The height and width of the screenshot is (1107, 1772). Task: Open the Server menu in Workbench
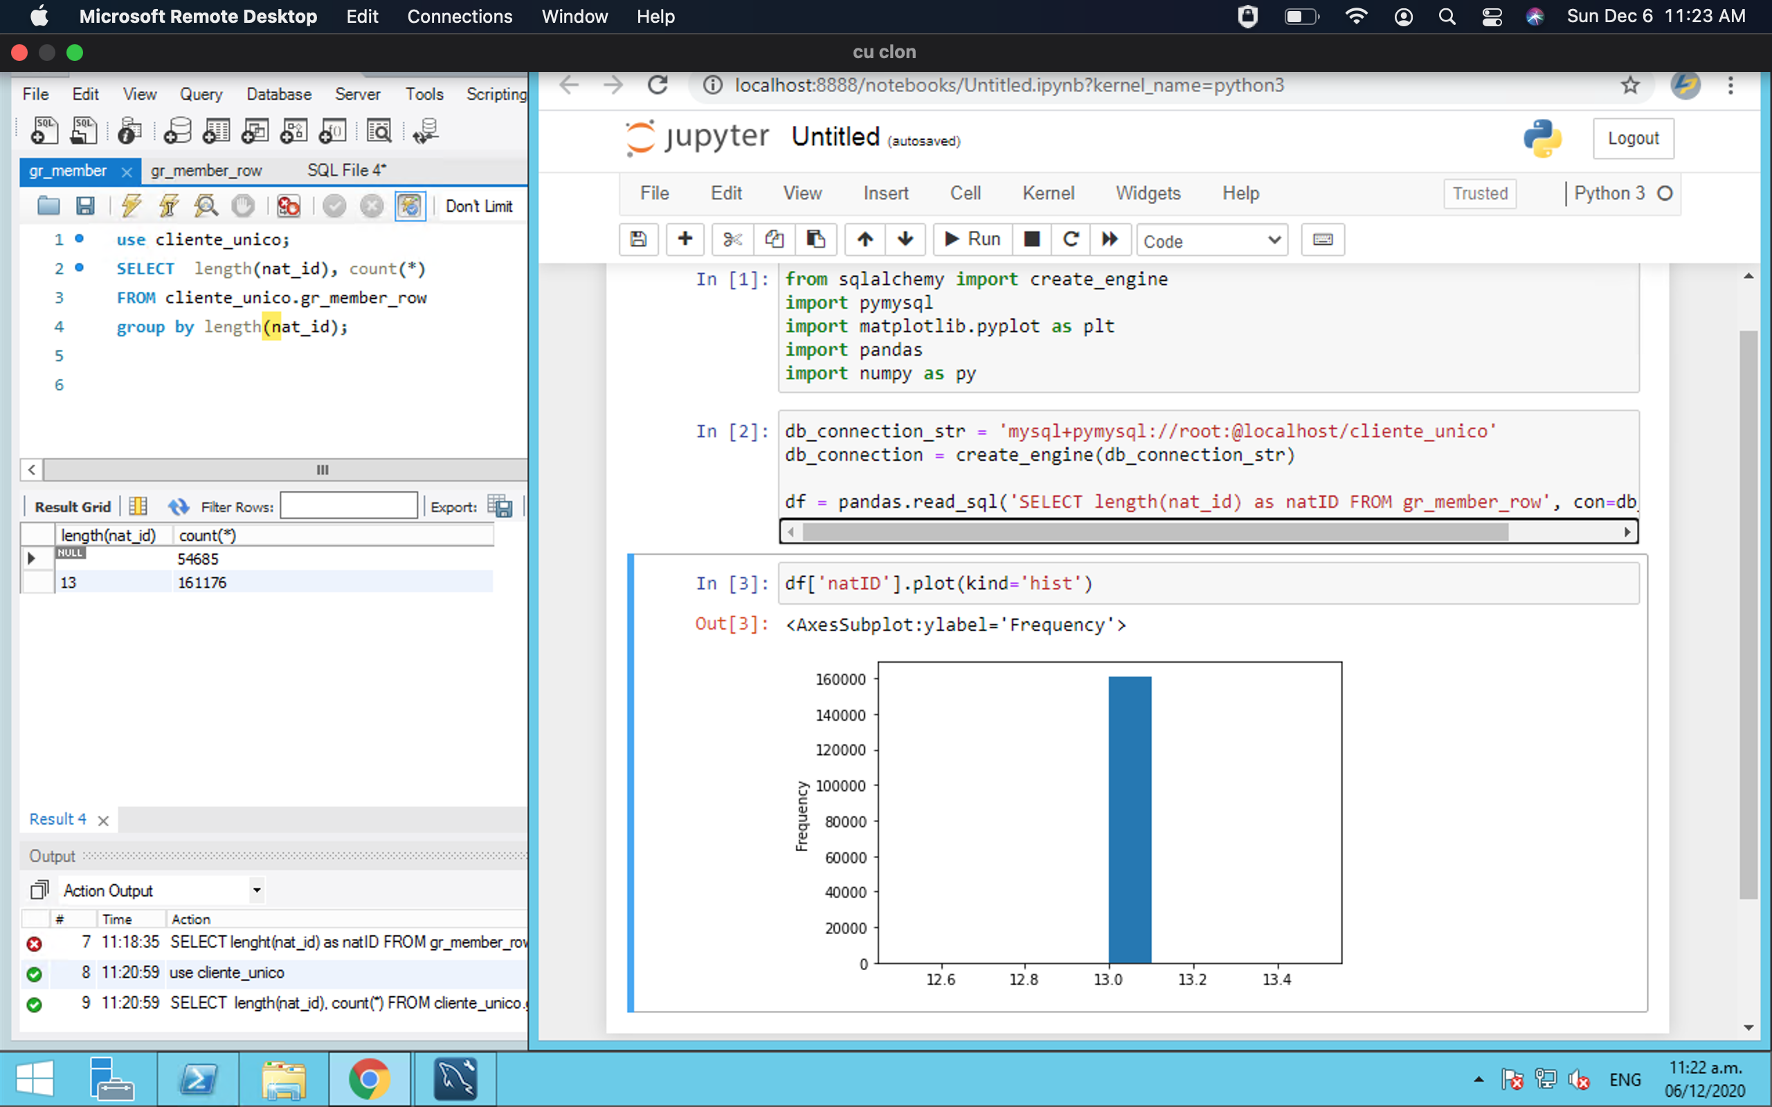pos(357,95)
